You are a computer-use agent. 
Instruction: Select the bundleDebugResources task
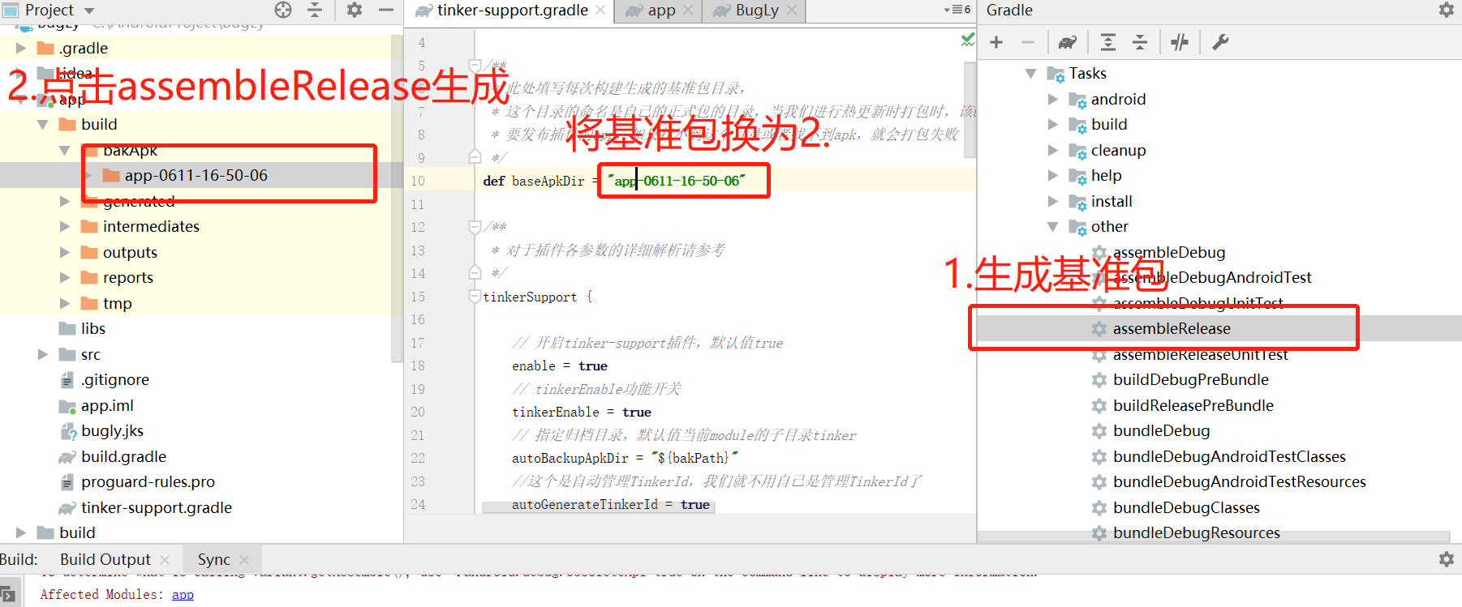(x=1196, y=532)
